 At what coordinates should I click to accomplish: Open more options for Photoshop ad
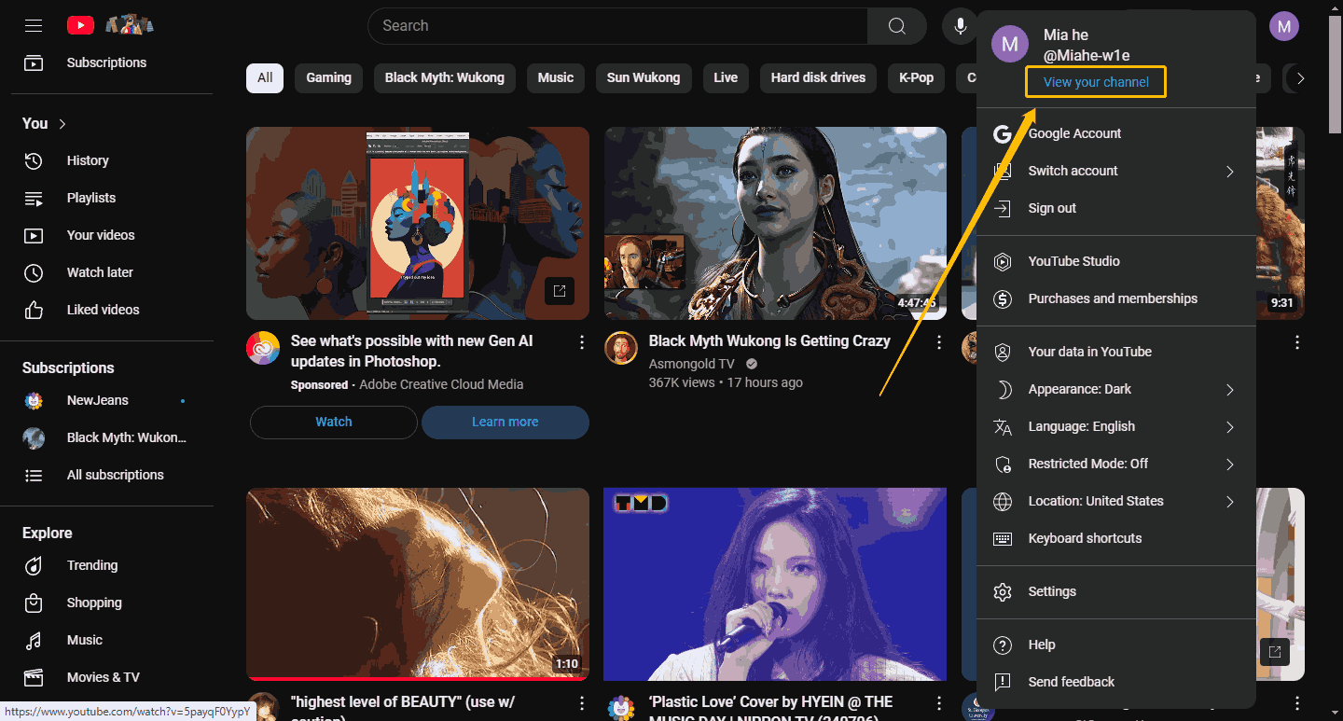pyautogui.click(x=582, y=342)
